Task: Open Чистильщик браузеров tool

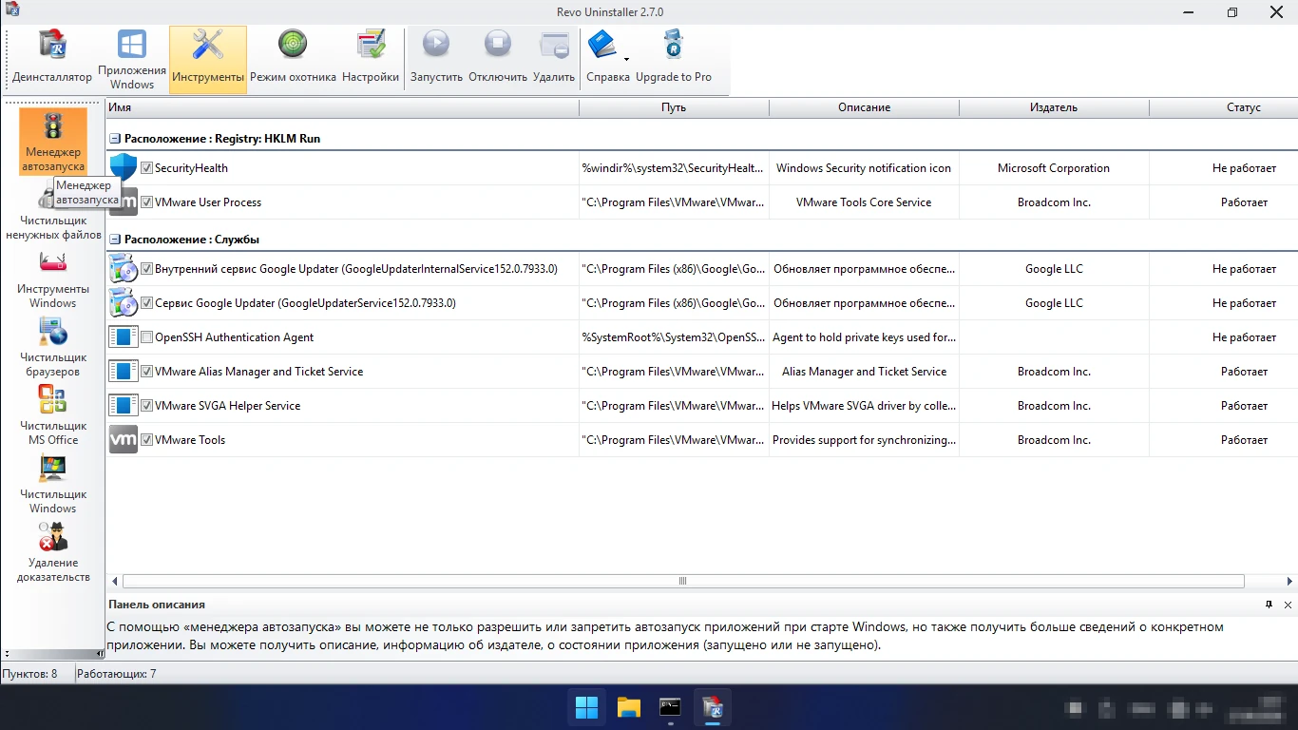Action: 53,347
